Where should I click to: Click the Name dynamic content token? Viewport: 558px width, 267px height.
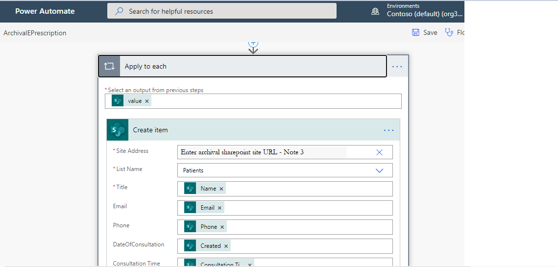205,189
